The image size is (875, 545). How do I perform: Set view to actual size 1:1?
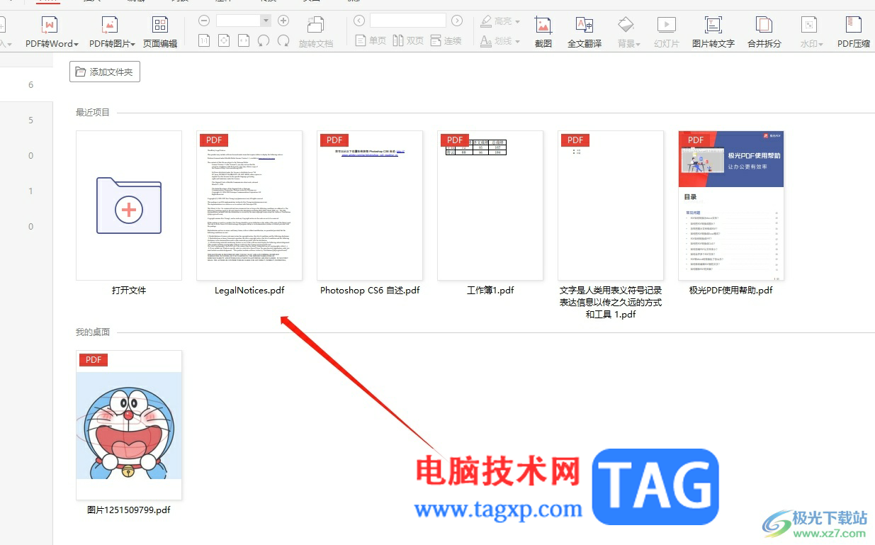pos(204,40)
